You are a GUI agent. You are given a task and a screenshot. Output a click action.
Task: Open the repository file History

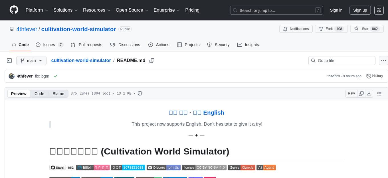(375, 76)
